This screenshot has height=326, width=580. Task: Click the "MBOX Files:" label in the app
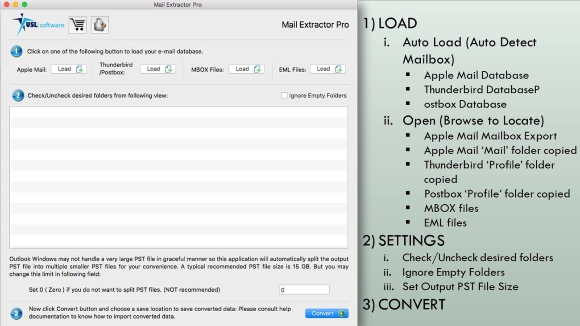207,70
